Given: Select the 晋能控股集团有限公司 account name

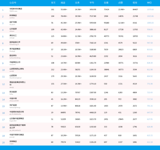Looking at the screenshot, I should coord(17,83).
